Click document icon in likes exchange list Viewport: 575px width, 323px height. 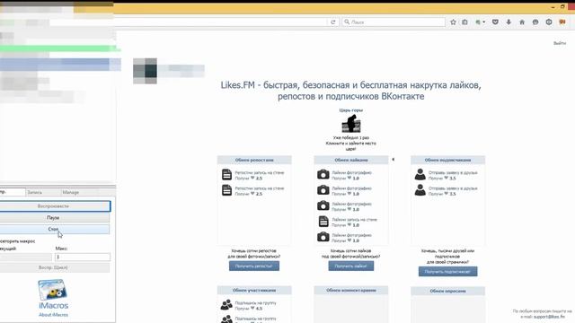click(323, 222)
